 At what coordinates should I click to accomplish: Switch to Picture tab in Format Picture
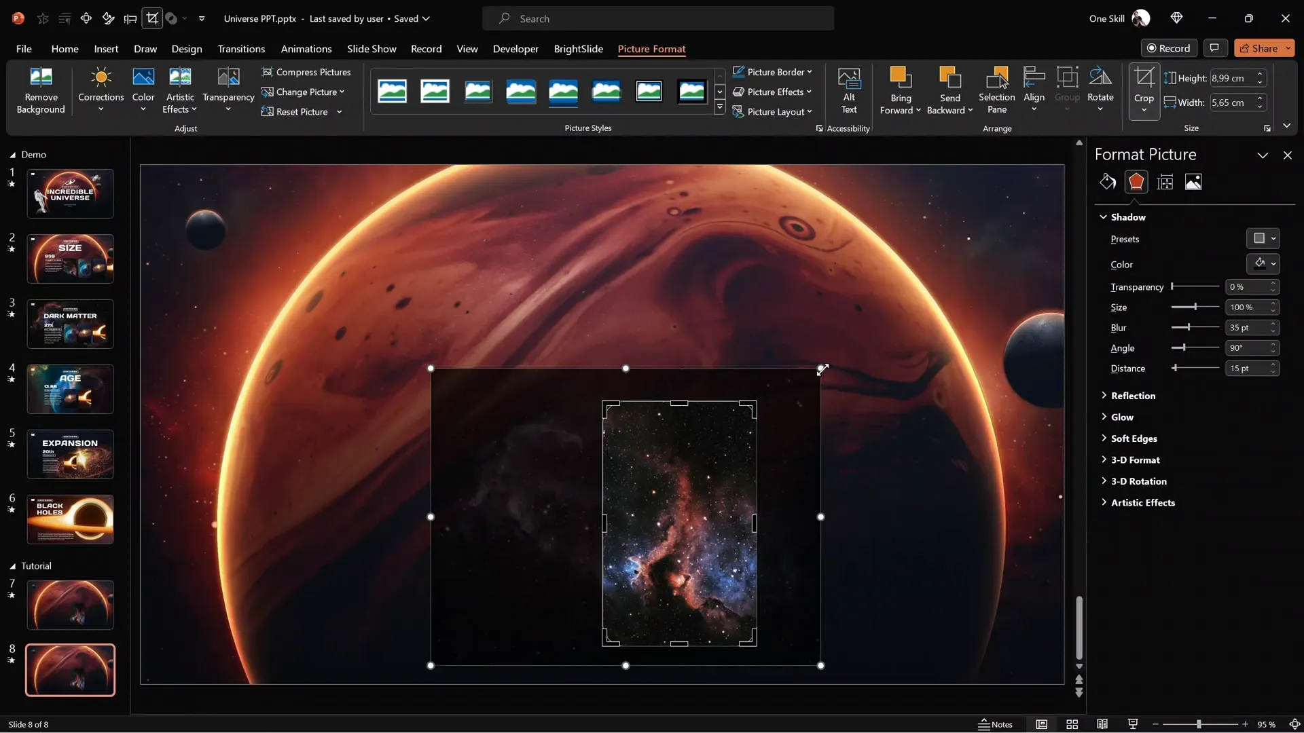click(1193, 182)
